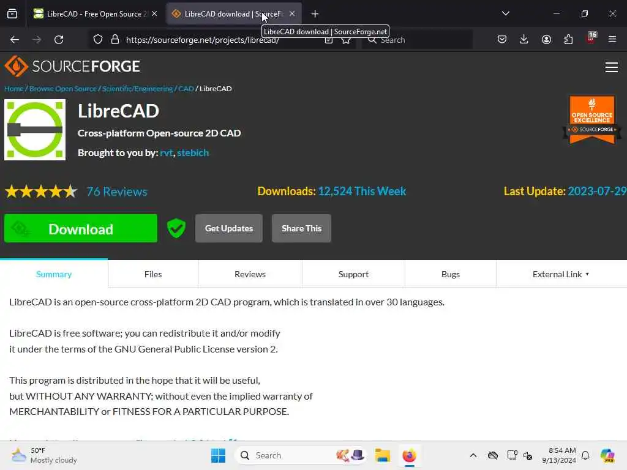Open tracking protection shield panel
Viewport: 627px width, 470px height.
pos(98,40)
